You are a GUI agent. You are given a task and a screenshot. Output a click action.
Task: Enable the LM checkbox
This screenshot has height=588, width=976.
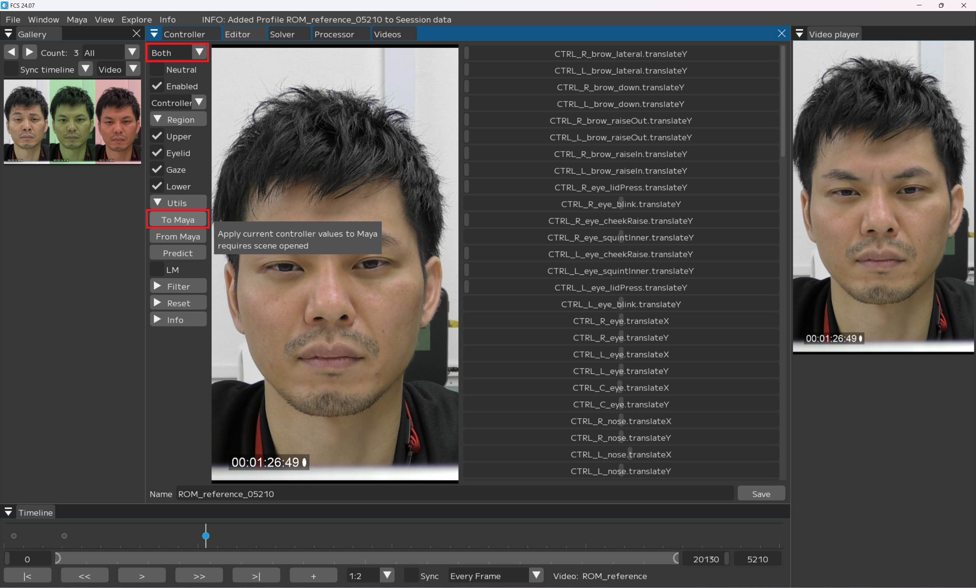click(157, 270)
